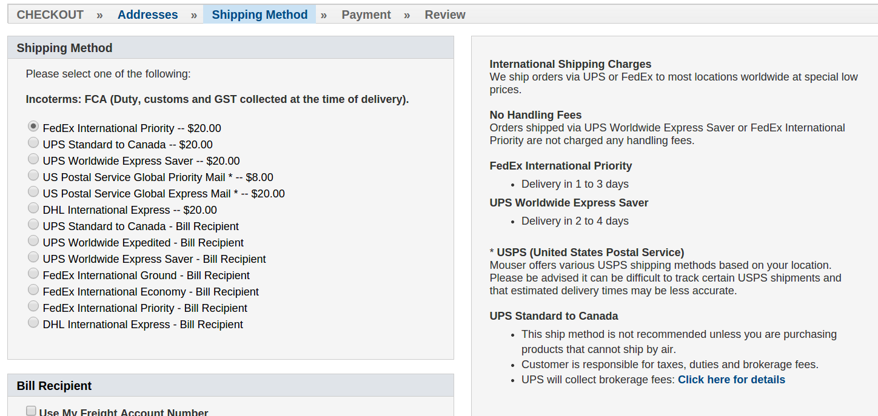Select FedEx International Priority Bill Recipient option
This screenshot has width=878, height=416.
[33, 306]
